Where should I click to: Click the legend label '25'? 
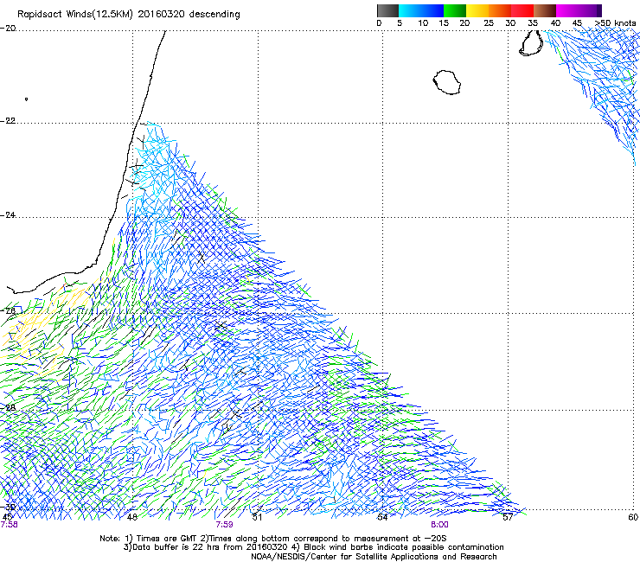click(489, 23)
